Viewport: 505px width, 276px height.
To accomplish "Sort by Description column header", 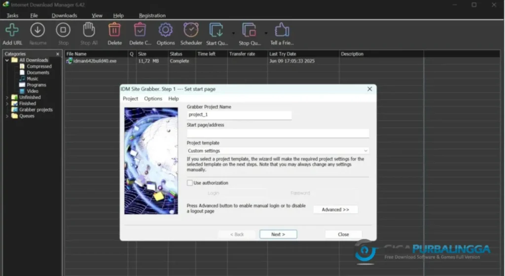I will (x=381, y=54).
